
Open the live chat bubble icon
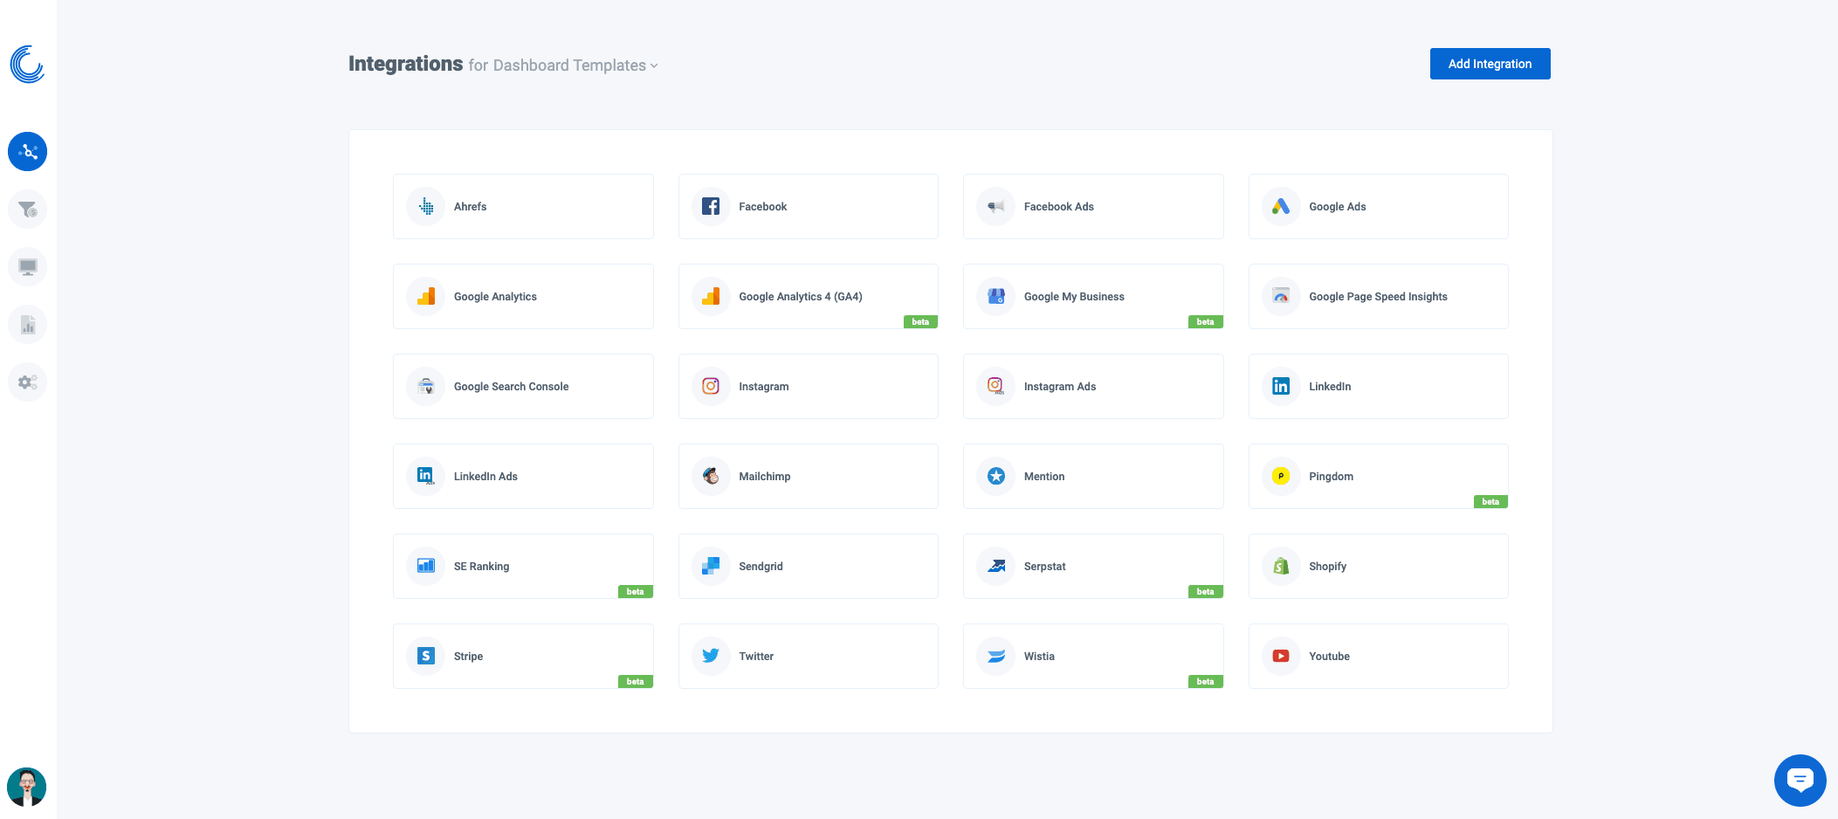[x=1800, y=780]
